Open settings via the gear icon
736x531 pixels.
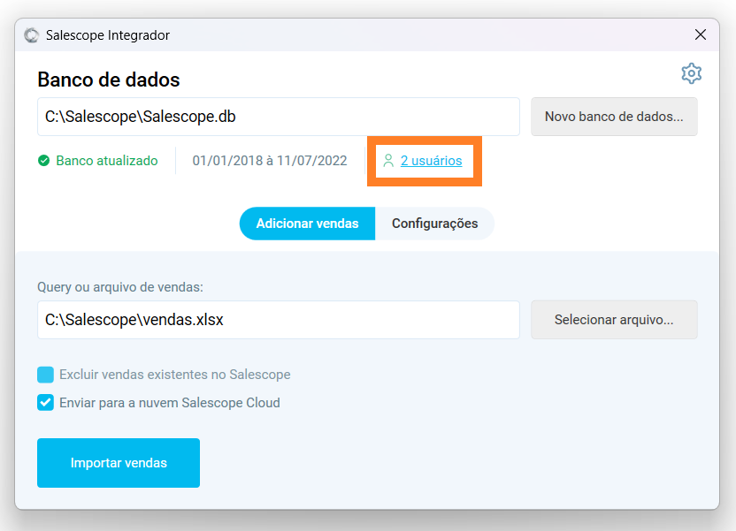tap(692, 73)
